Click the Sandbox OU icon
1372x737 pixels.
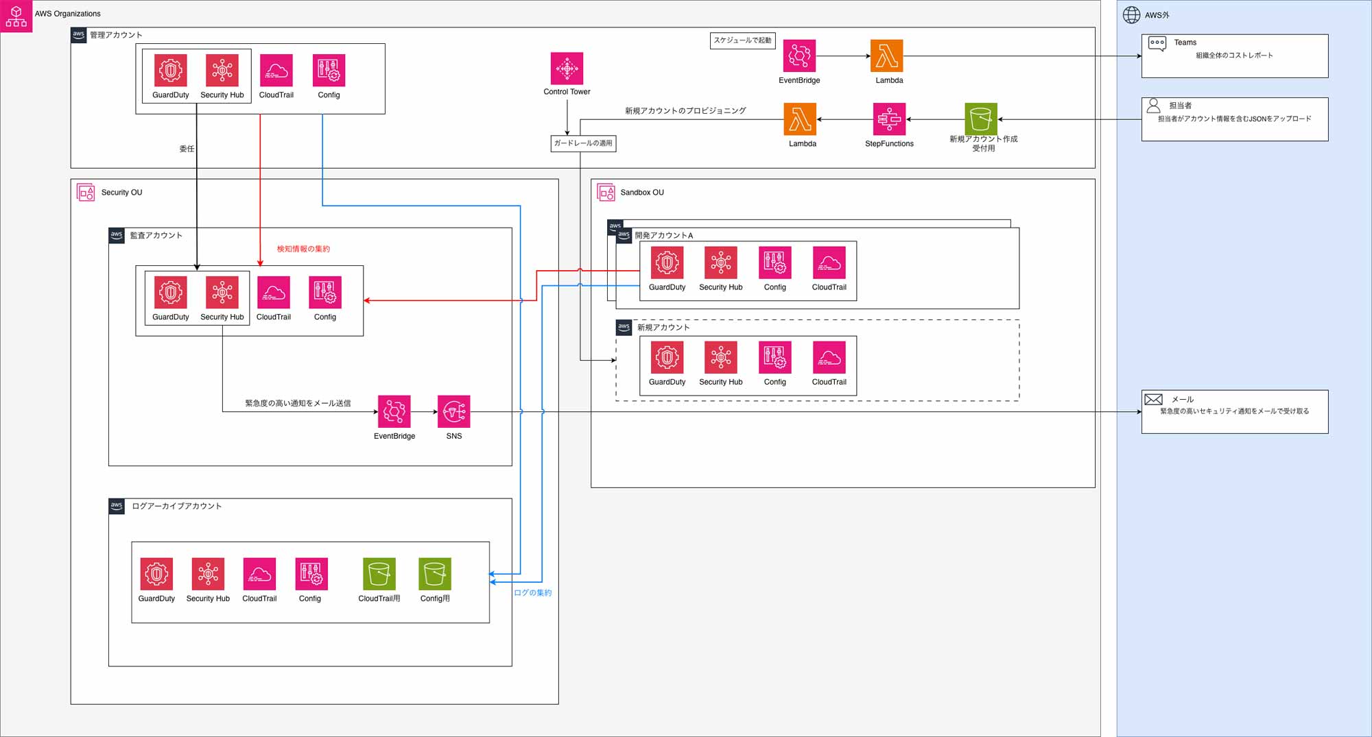(606, 192)
